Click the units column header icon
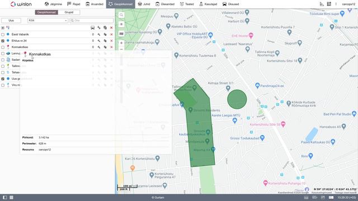The image size is (358, 201). coord(92,28)
